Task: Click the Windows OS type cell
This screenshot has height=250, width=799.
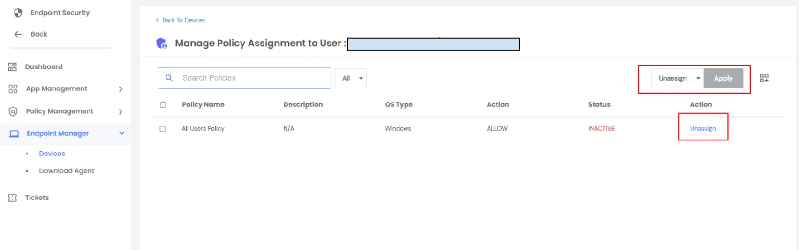Action: [398, 129]
